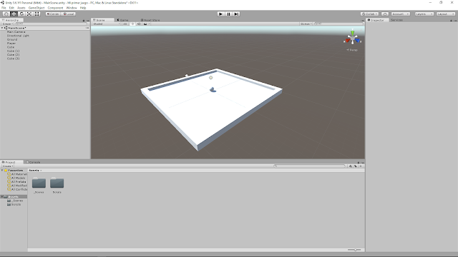Click the Hierarchy search field
The image size is (458, 257).
(51, 24)
